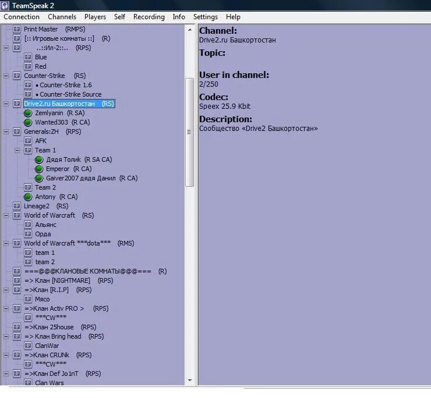Click Antony's green player icon
Image resolution: width=431 pixels, height=398 pixels.
tap(28, 197)
